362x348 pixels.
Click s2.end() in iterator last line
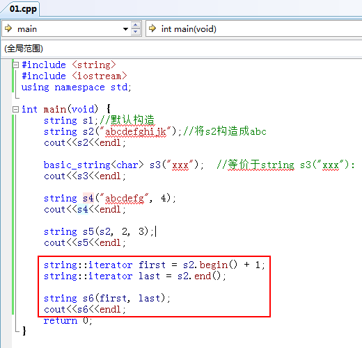pos(199,276)
